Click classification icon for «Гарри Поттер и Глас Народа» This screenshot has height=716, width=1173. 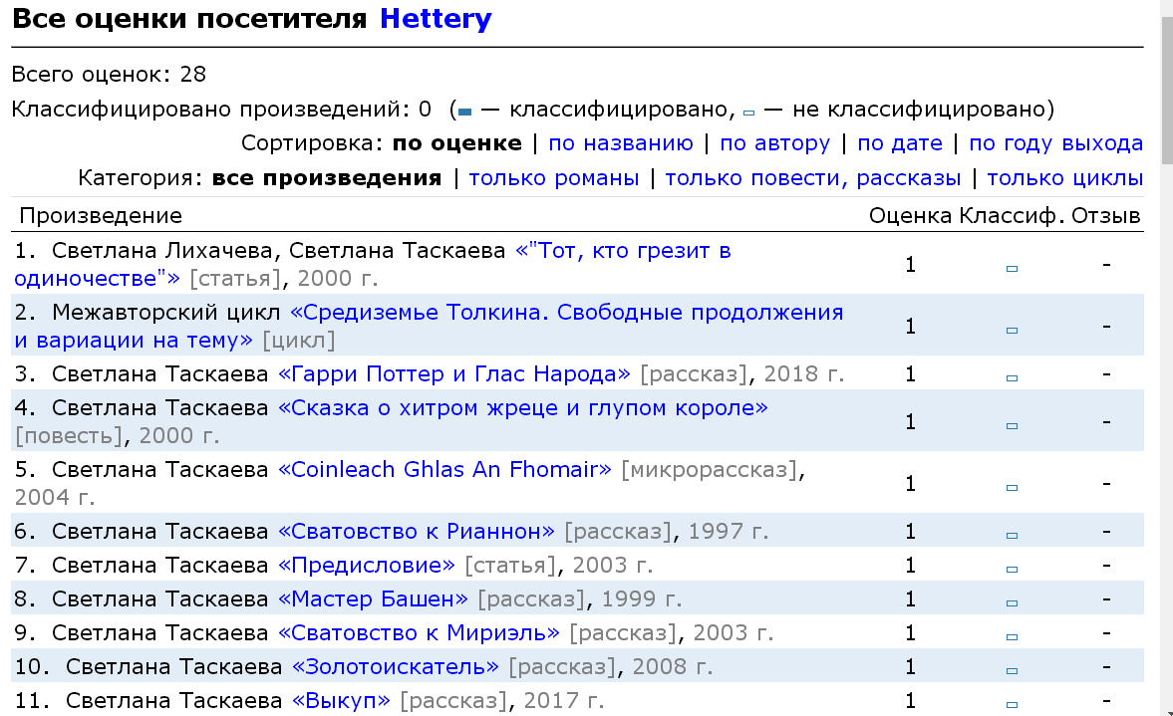click(x=1012, y=377)
